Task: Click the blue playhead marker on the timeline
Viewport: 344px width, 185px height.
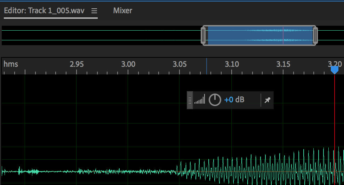Action: (334, 70)
